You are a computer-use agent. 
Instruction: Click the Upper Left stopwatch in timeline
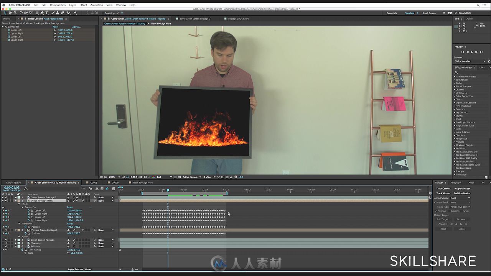[29, 210]
